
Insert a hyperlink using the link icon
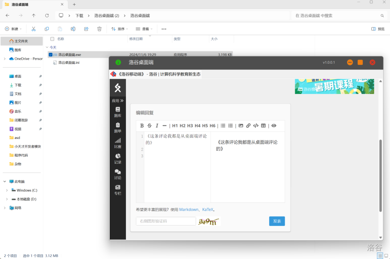coord(248,126)
